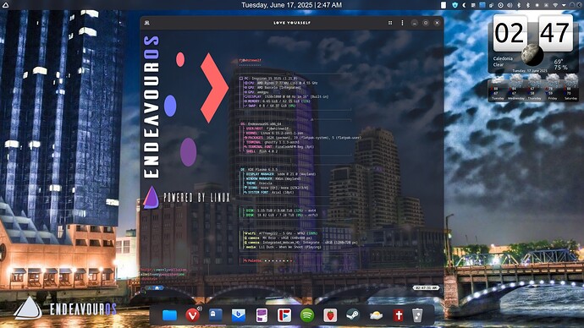Toggle night light crescent moon tray icon
This screenshot has height=328, width=584.
[x=464, y=5]
